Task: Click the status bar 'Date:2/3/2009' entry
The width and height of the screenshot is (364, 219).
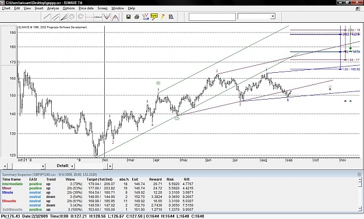Action: point(35,216)
